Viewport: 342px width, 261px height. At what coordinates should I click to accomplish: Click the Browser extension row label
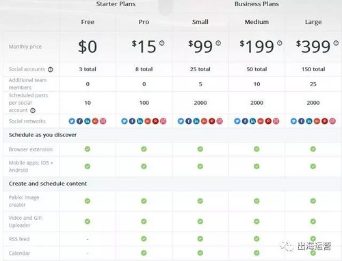click(31, 149)
